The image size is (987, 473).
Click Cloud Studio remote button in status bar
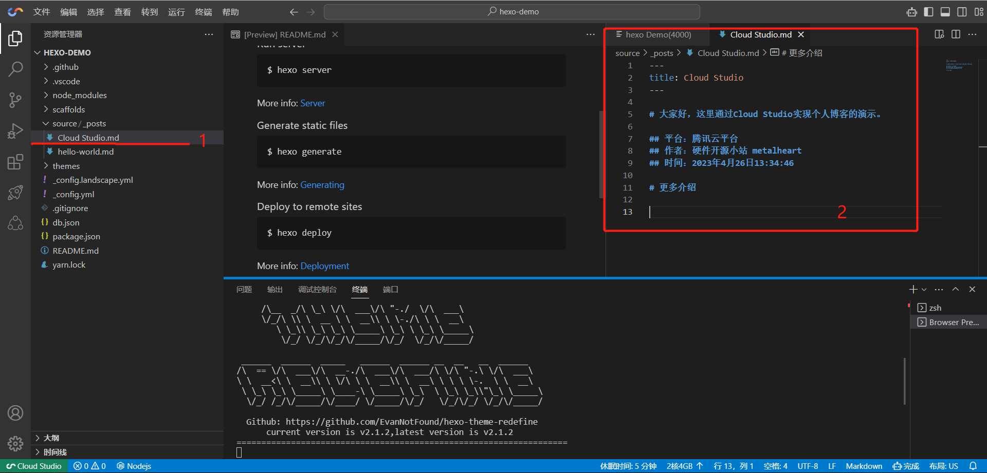pyautogui.click(x=34, y=466)
